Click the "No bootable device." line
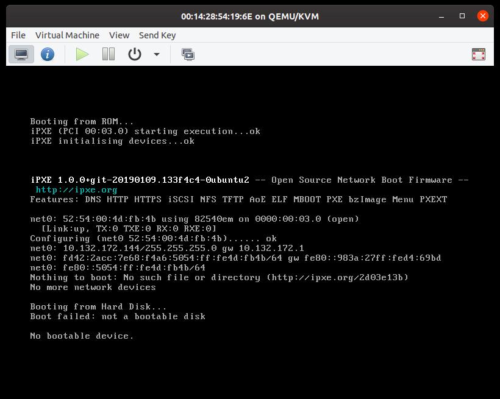 pos(82,336)
